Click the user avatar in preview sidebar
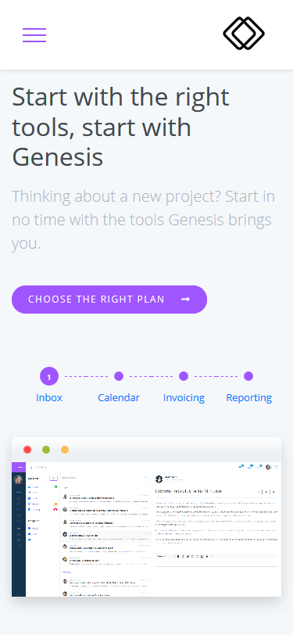The height and width of the screenshot is (635, 293). tap(18, 480)
